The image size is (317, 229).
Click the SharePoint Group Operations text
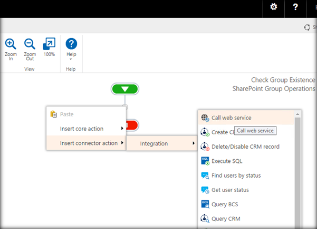tap(274, 88)
